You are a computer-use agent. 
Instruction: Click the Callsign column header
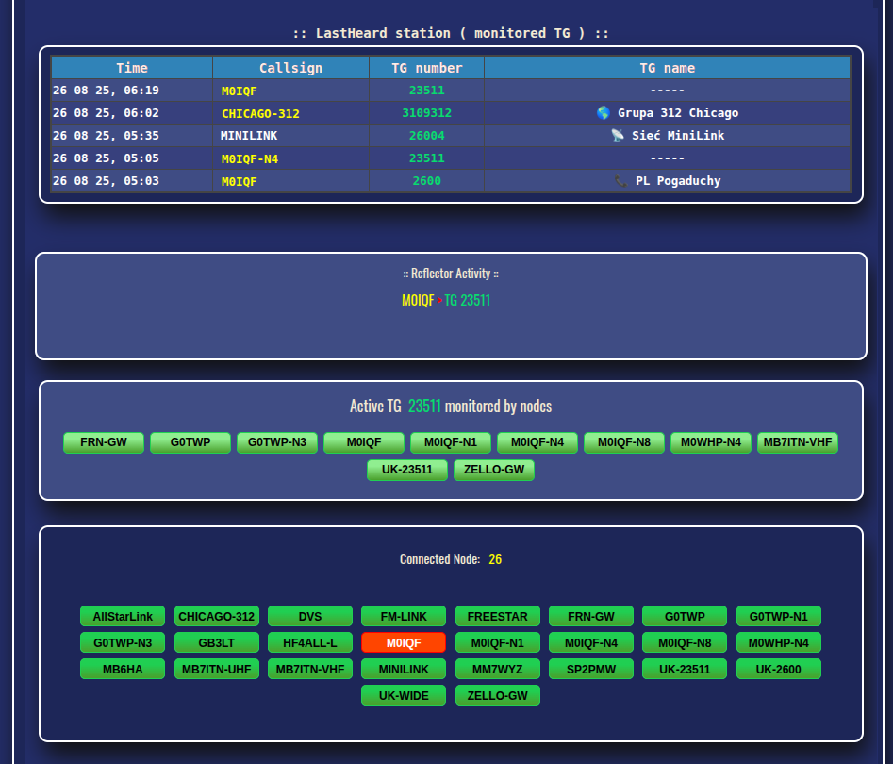click(290, 68)
